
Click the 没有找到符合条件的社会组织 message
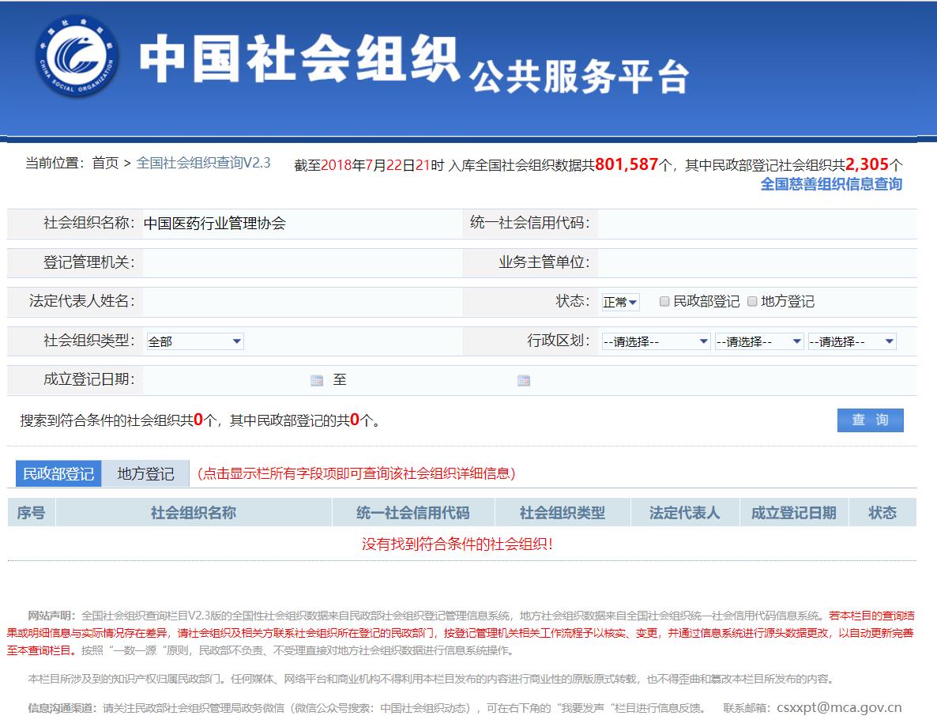[x=457, y=544]
